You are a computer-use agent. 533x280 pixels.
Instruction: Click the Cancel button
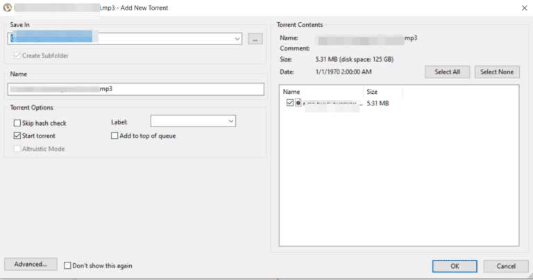pos(500,266)
